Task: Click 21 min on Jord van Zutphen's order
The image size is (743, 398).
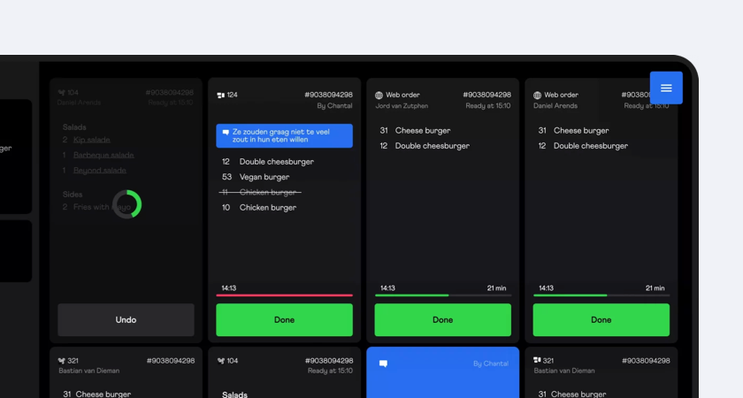Action: (x=496, y=288)
